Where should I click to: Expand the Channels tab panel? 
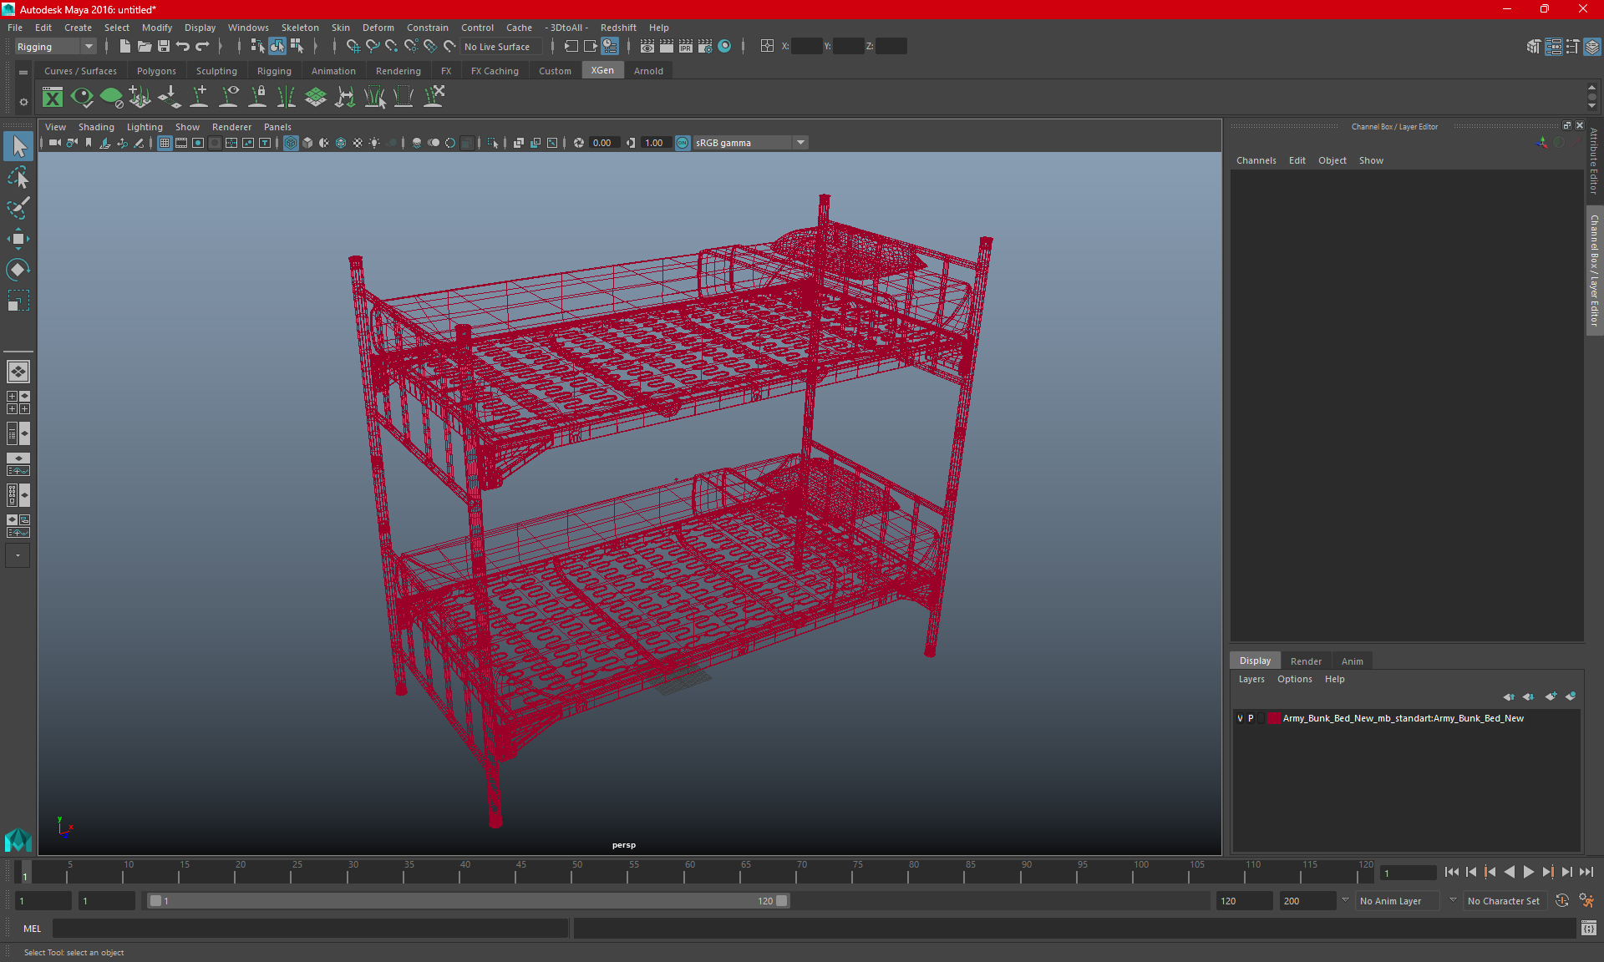point(1256,160)
